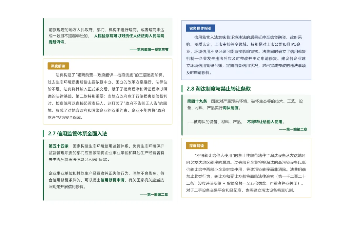Click line starting 监督管理职责的部门应当依法

pyautogui.click(x=106, y=153)
